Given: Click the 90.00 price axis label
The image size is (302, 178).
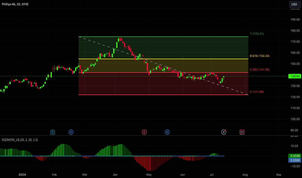Looking at the screenshot, I should pos(294,130).
